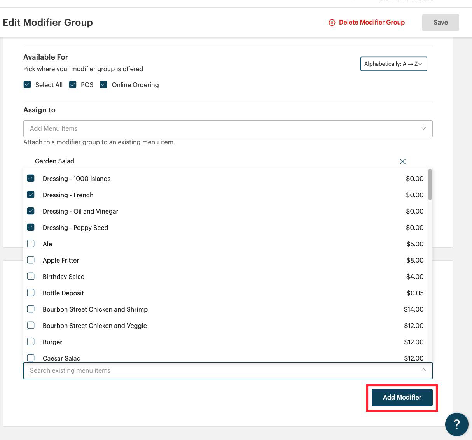This screenshot has height=440, width=472.
Task: Click the search existing menu items field
Action: click(x=156, y=370)
